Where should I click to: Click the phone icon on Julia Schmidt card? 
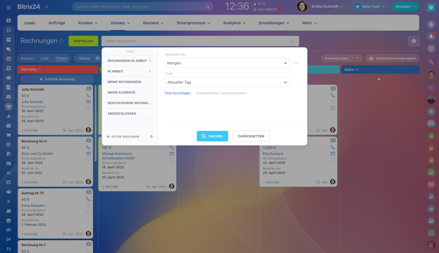tap(88, 96)
